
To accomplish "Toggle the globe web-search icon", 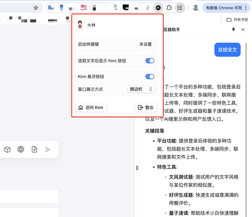I will (21, 149).
